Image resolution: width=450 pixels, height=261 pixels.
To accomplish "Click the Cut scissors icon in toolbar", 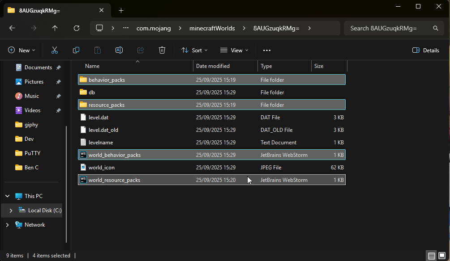I will tap(55, 50).
